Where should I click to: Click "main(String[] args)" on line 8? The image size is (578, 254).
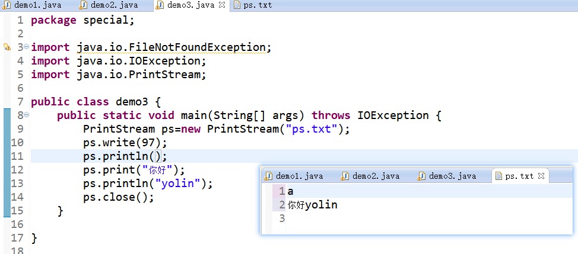point(243,115)
